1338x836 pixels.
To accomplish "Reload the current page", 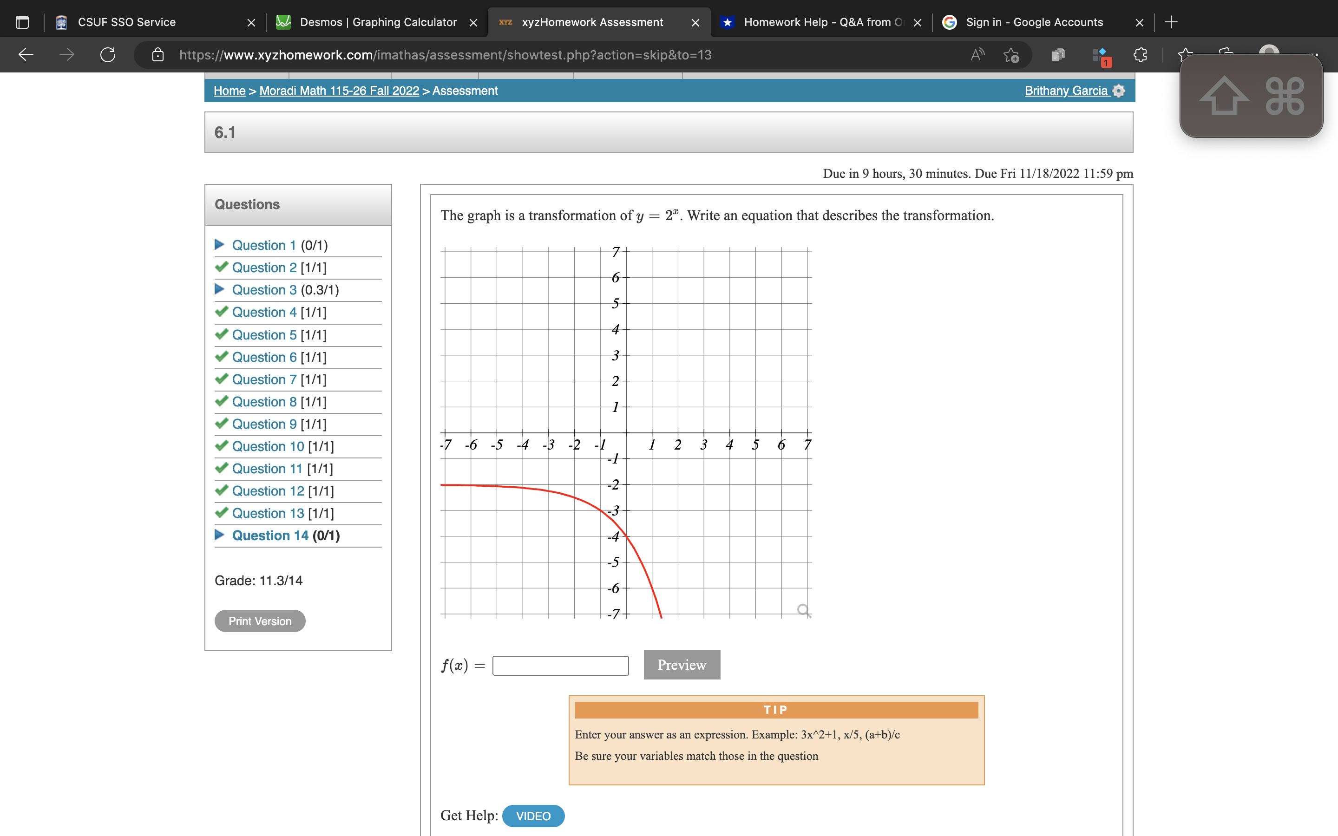I will 108,54.
